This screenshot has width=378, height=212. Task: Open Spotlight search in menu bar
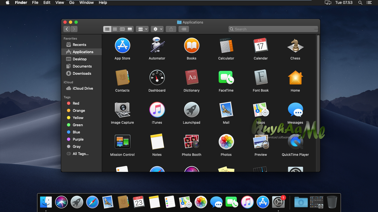click(360, 2)
